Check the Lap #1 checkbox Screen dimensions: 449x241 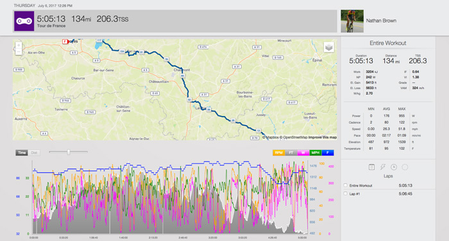click(345, 194)
